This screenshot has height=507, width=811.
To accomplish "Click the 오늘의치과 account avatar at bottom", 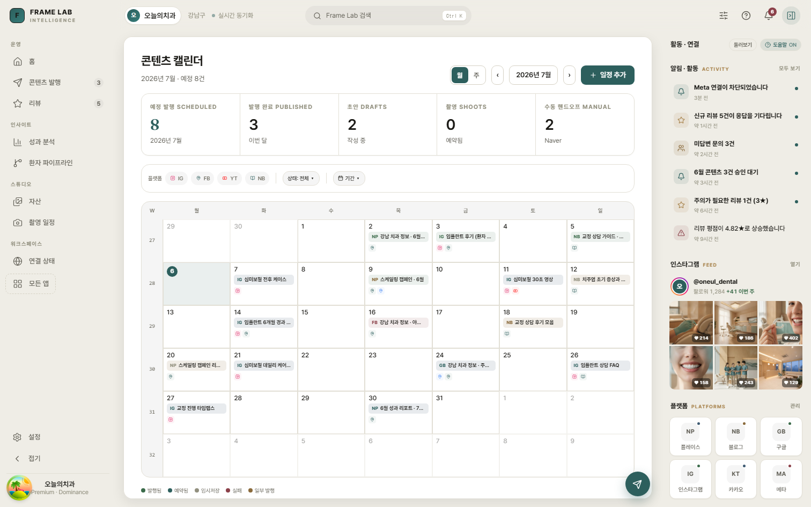I will coord(19,488).
